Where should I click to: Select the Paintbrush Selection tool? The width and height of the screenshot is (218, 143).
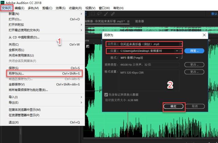pyautogui.click(x=106, y=14)
